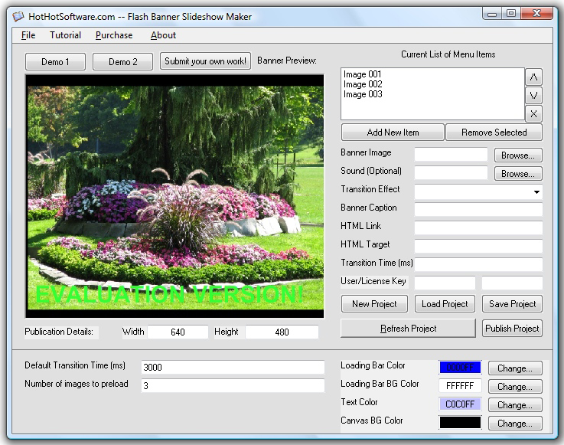Change the Text Color setting
The image size is (564, 445).
pyautogui.click(x=514, y=405)
